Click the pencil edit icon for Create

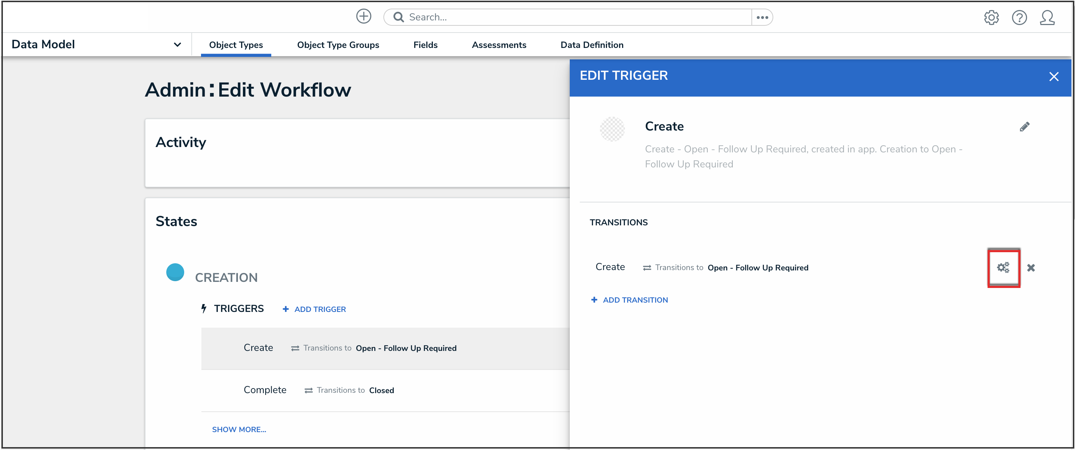click(x=1024, y=127)
